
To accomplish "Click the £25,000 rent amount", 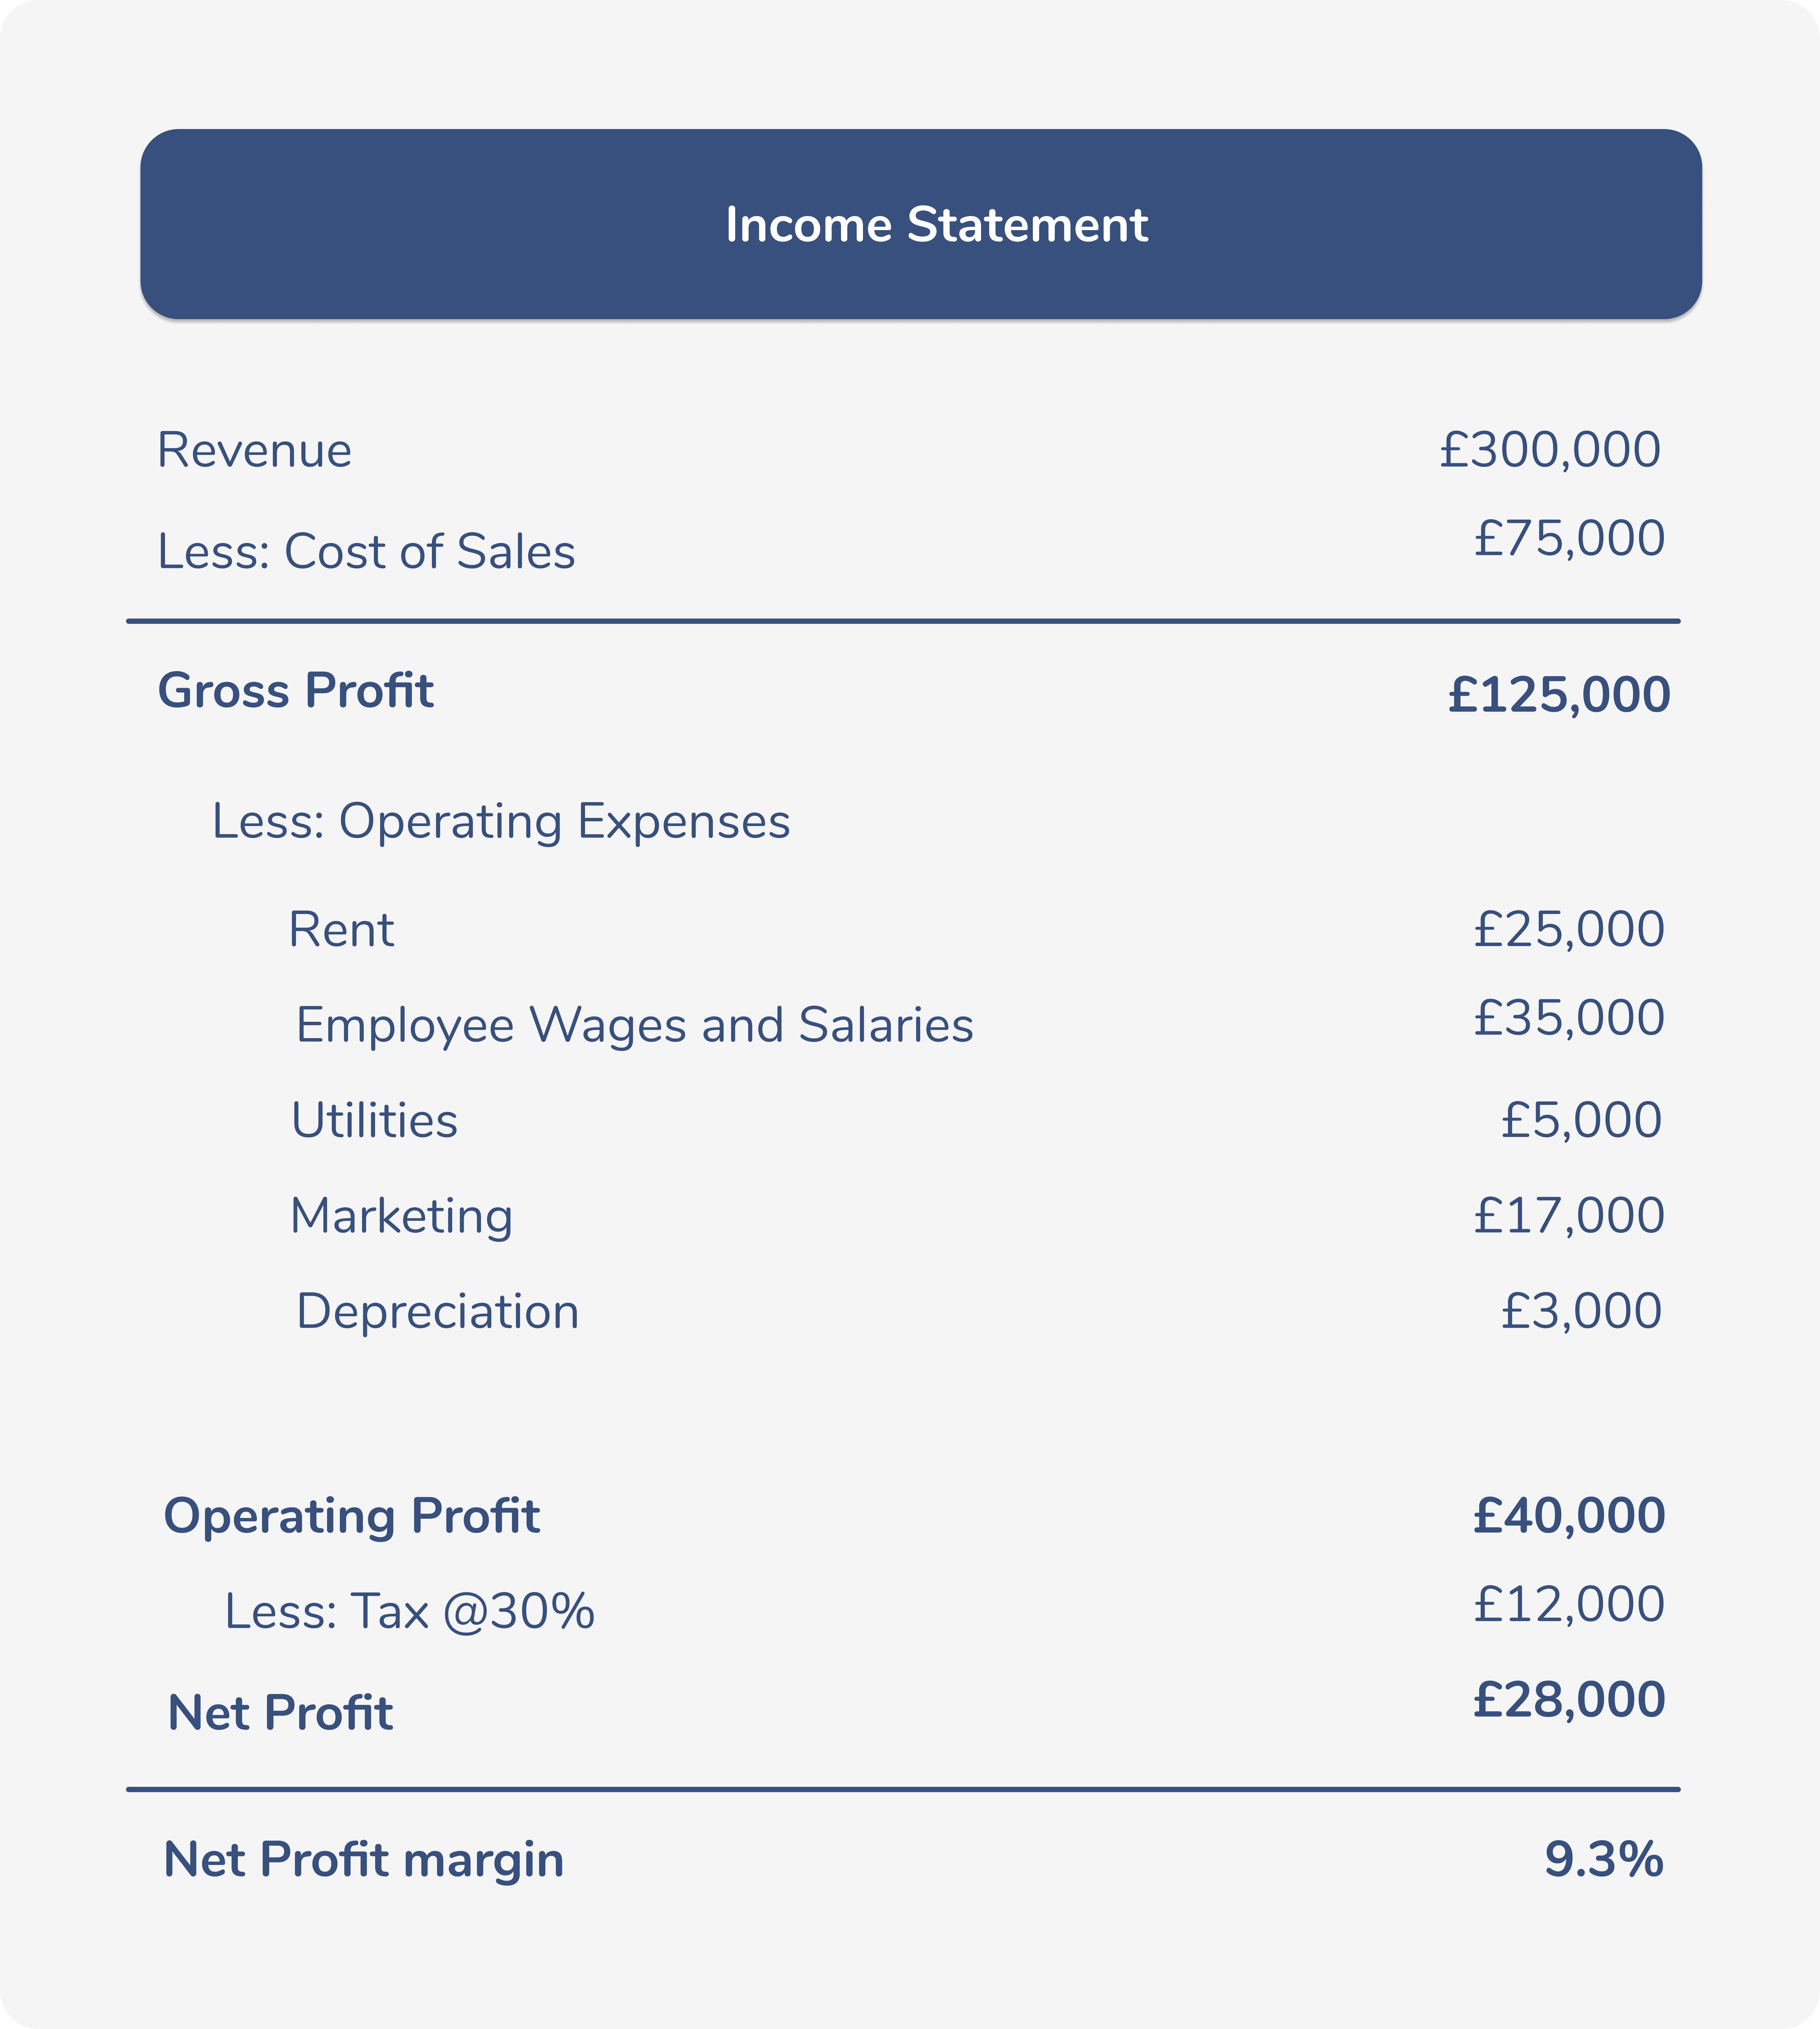I will pyautogui.click(x=1568, y=929).
